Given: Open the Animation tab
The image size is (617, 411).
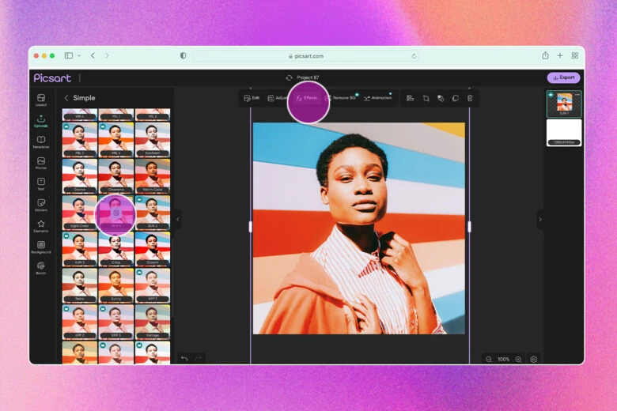Looking at the screenshot, I should (378, 98).
